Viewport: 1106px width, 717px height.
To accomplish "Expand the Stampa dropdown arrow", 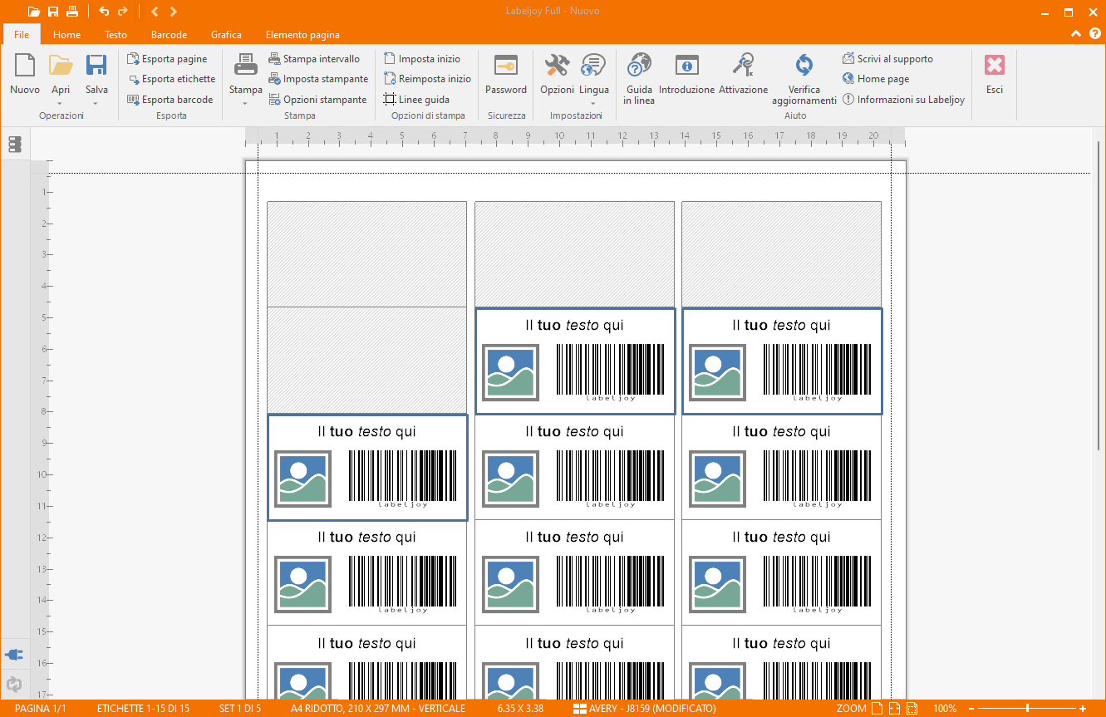I will (245, 103).
